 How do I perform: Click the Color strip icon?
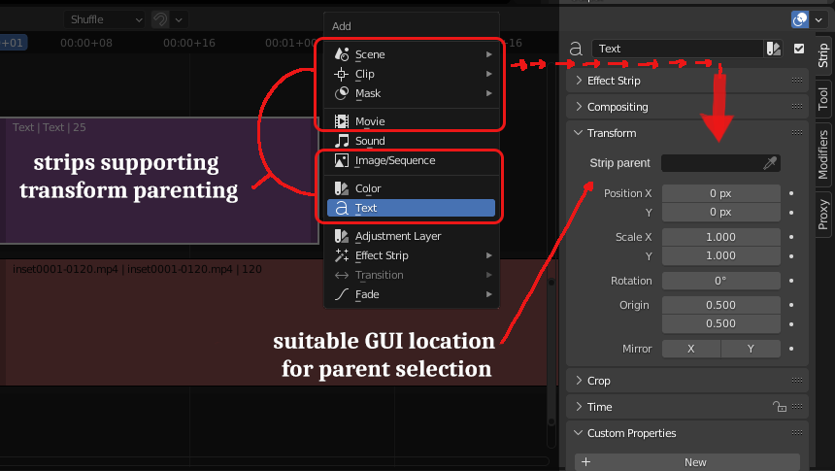342,188
